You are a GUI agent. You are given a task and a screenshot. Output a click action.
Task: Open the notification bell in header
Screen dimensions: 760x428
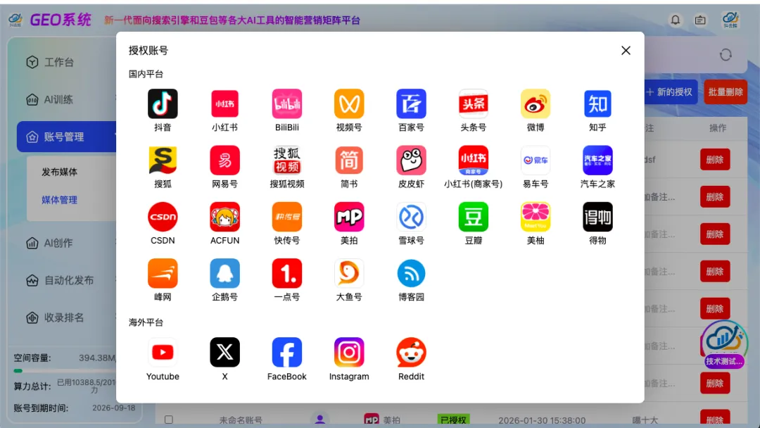pyautogui.click(x=675, y=20)
